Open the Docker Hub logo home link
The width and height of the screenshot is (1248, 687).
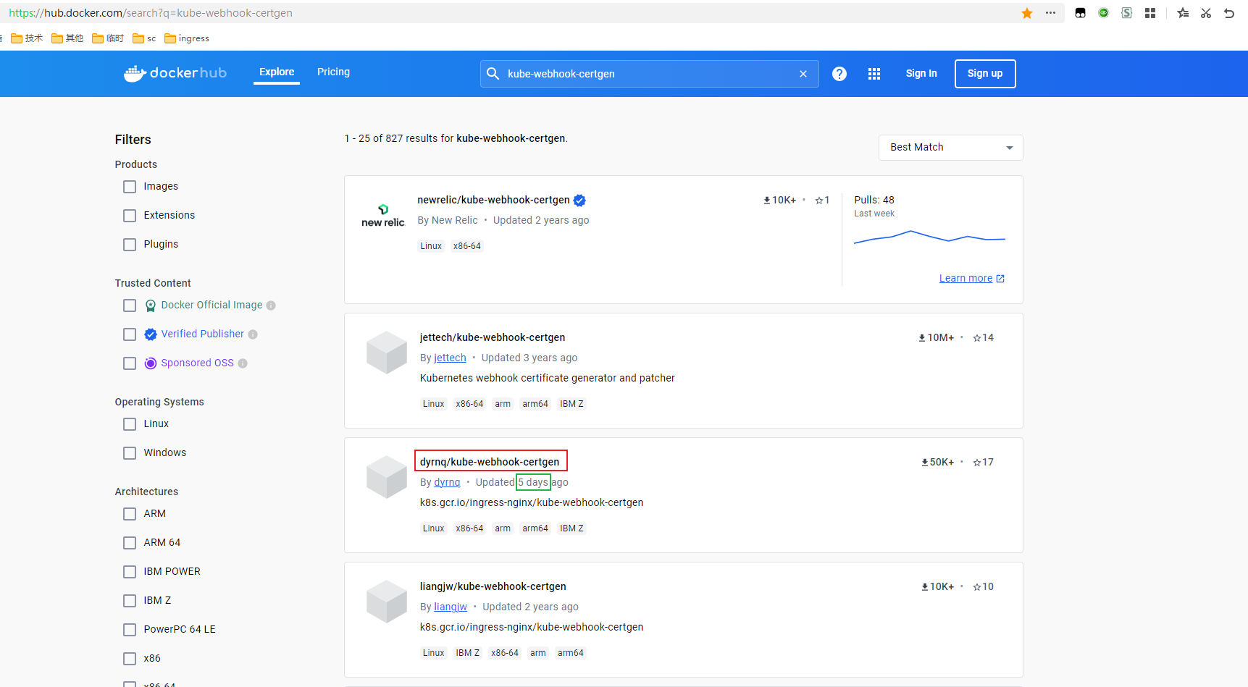(x=175, y=73)
